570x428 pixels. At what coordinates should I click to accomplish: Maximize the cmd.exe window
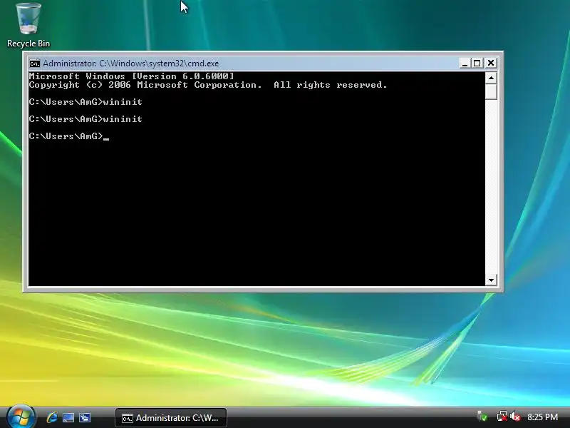477,63
